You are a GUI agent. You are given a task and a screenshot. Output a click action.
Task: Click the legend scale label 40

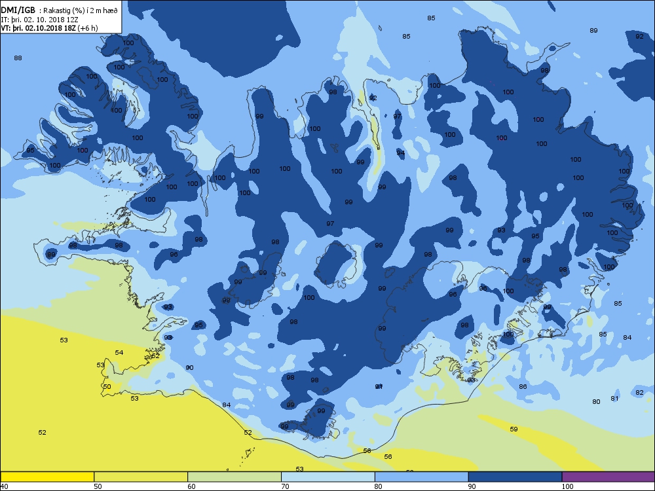coord(4,486)
